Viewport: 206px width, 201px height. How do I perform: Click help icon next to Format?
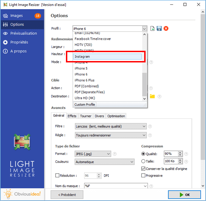[x=115, y=154]
